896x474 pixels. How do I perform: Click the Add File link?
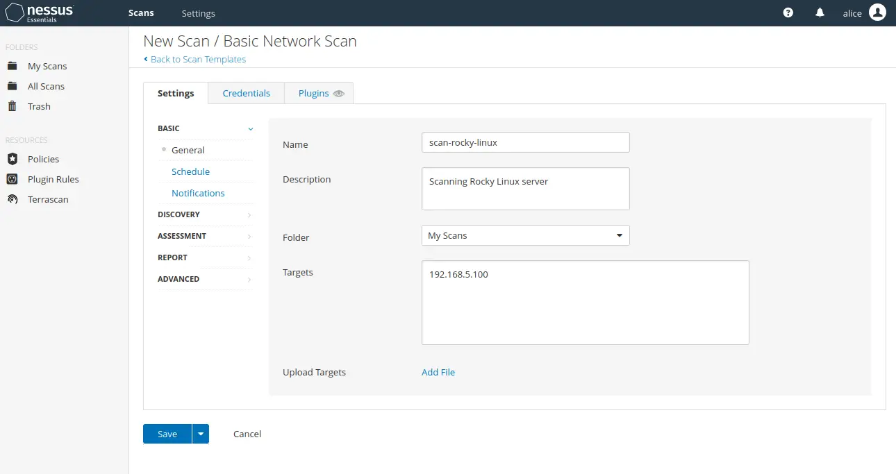[x=438, y=372]
